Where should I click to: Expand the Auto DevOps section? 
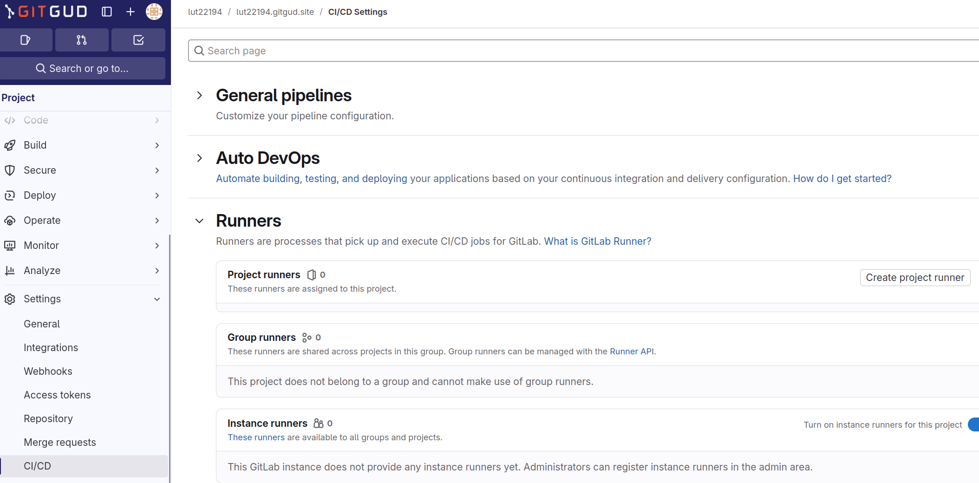tap(200, 158)
